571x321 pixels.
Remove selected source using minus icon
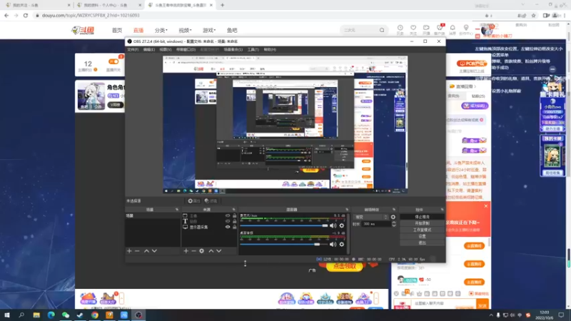193,251
